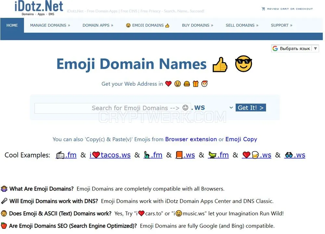325x234 pixels.
Task: Click the smiley icon beside Emoji Domains
Action: tap(128, 25)
